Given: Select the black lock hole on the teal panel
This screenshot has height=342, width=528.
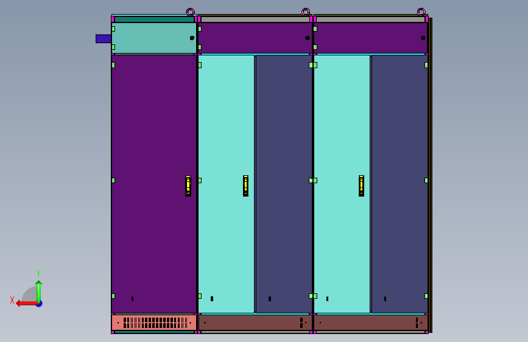Looking at the screenshot, I should click(192, 38).
